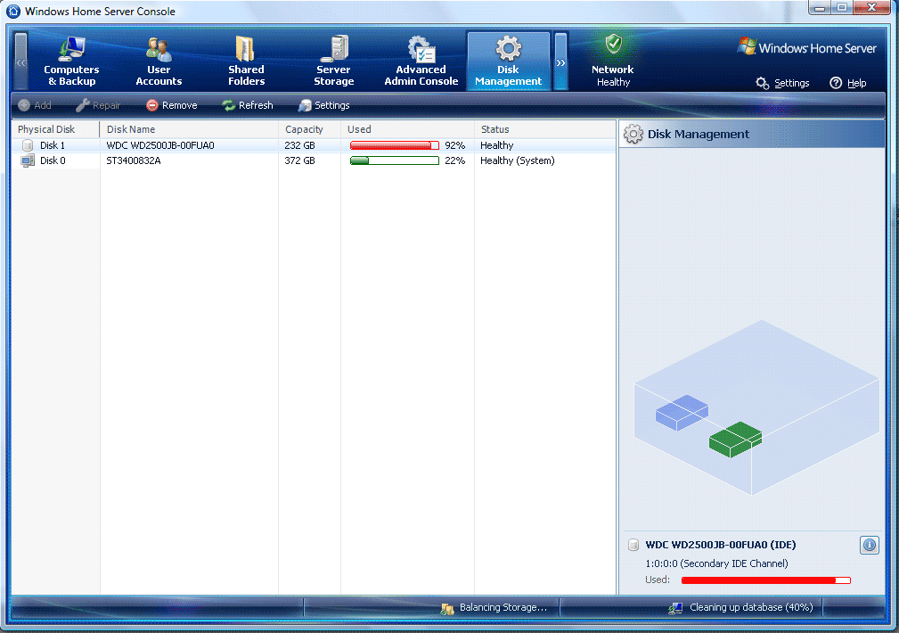The width and height of the screenshot is (899, 633).
Task: Close the Windows Home Server Console window
Action: [x=871, y=7]
